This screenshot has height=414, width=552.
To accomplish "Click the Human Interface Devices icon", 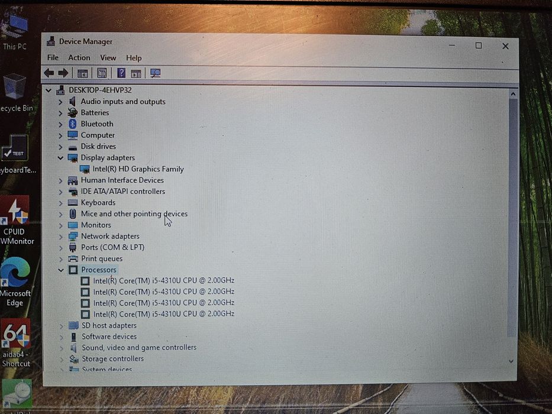I will [x=73, y=180].
